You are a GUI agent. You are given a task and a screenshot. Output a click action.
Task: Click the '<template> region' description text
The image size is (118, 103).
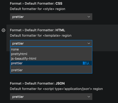click(x=41, y=36)
